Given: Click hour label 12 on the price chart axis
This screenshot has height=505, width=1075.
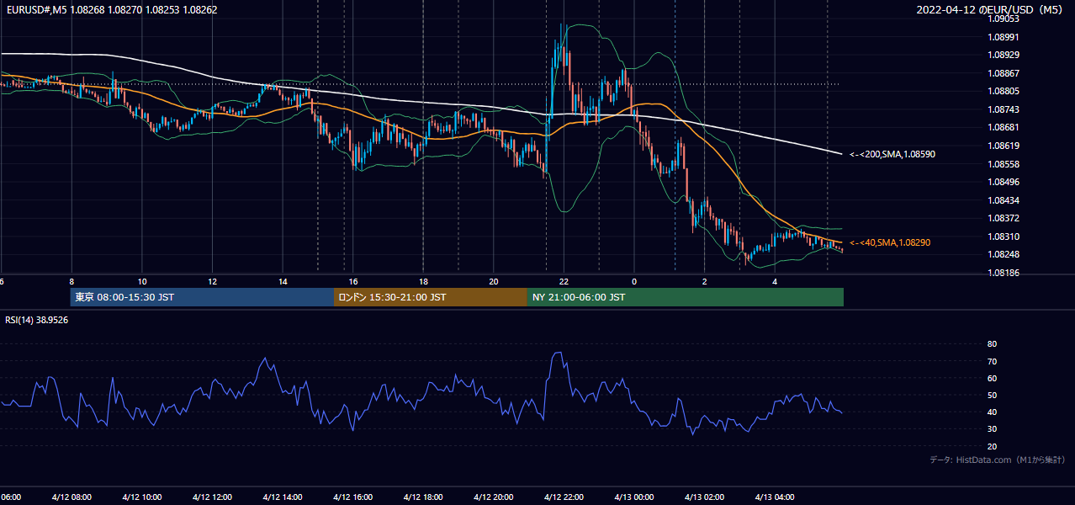Looking at the screenshot, I should (212, 281).
